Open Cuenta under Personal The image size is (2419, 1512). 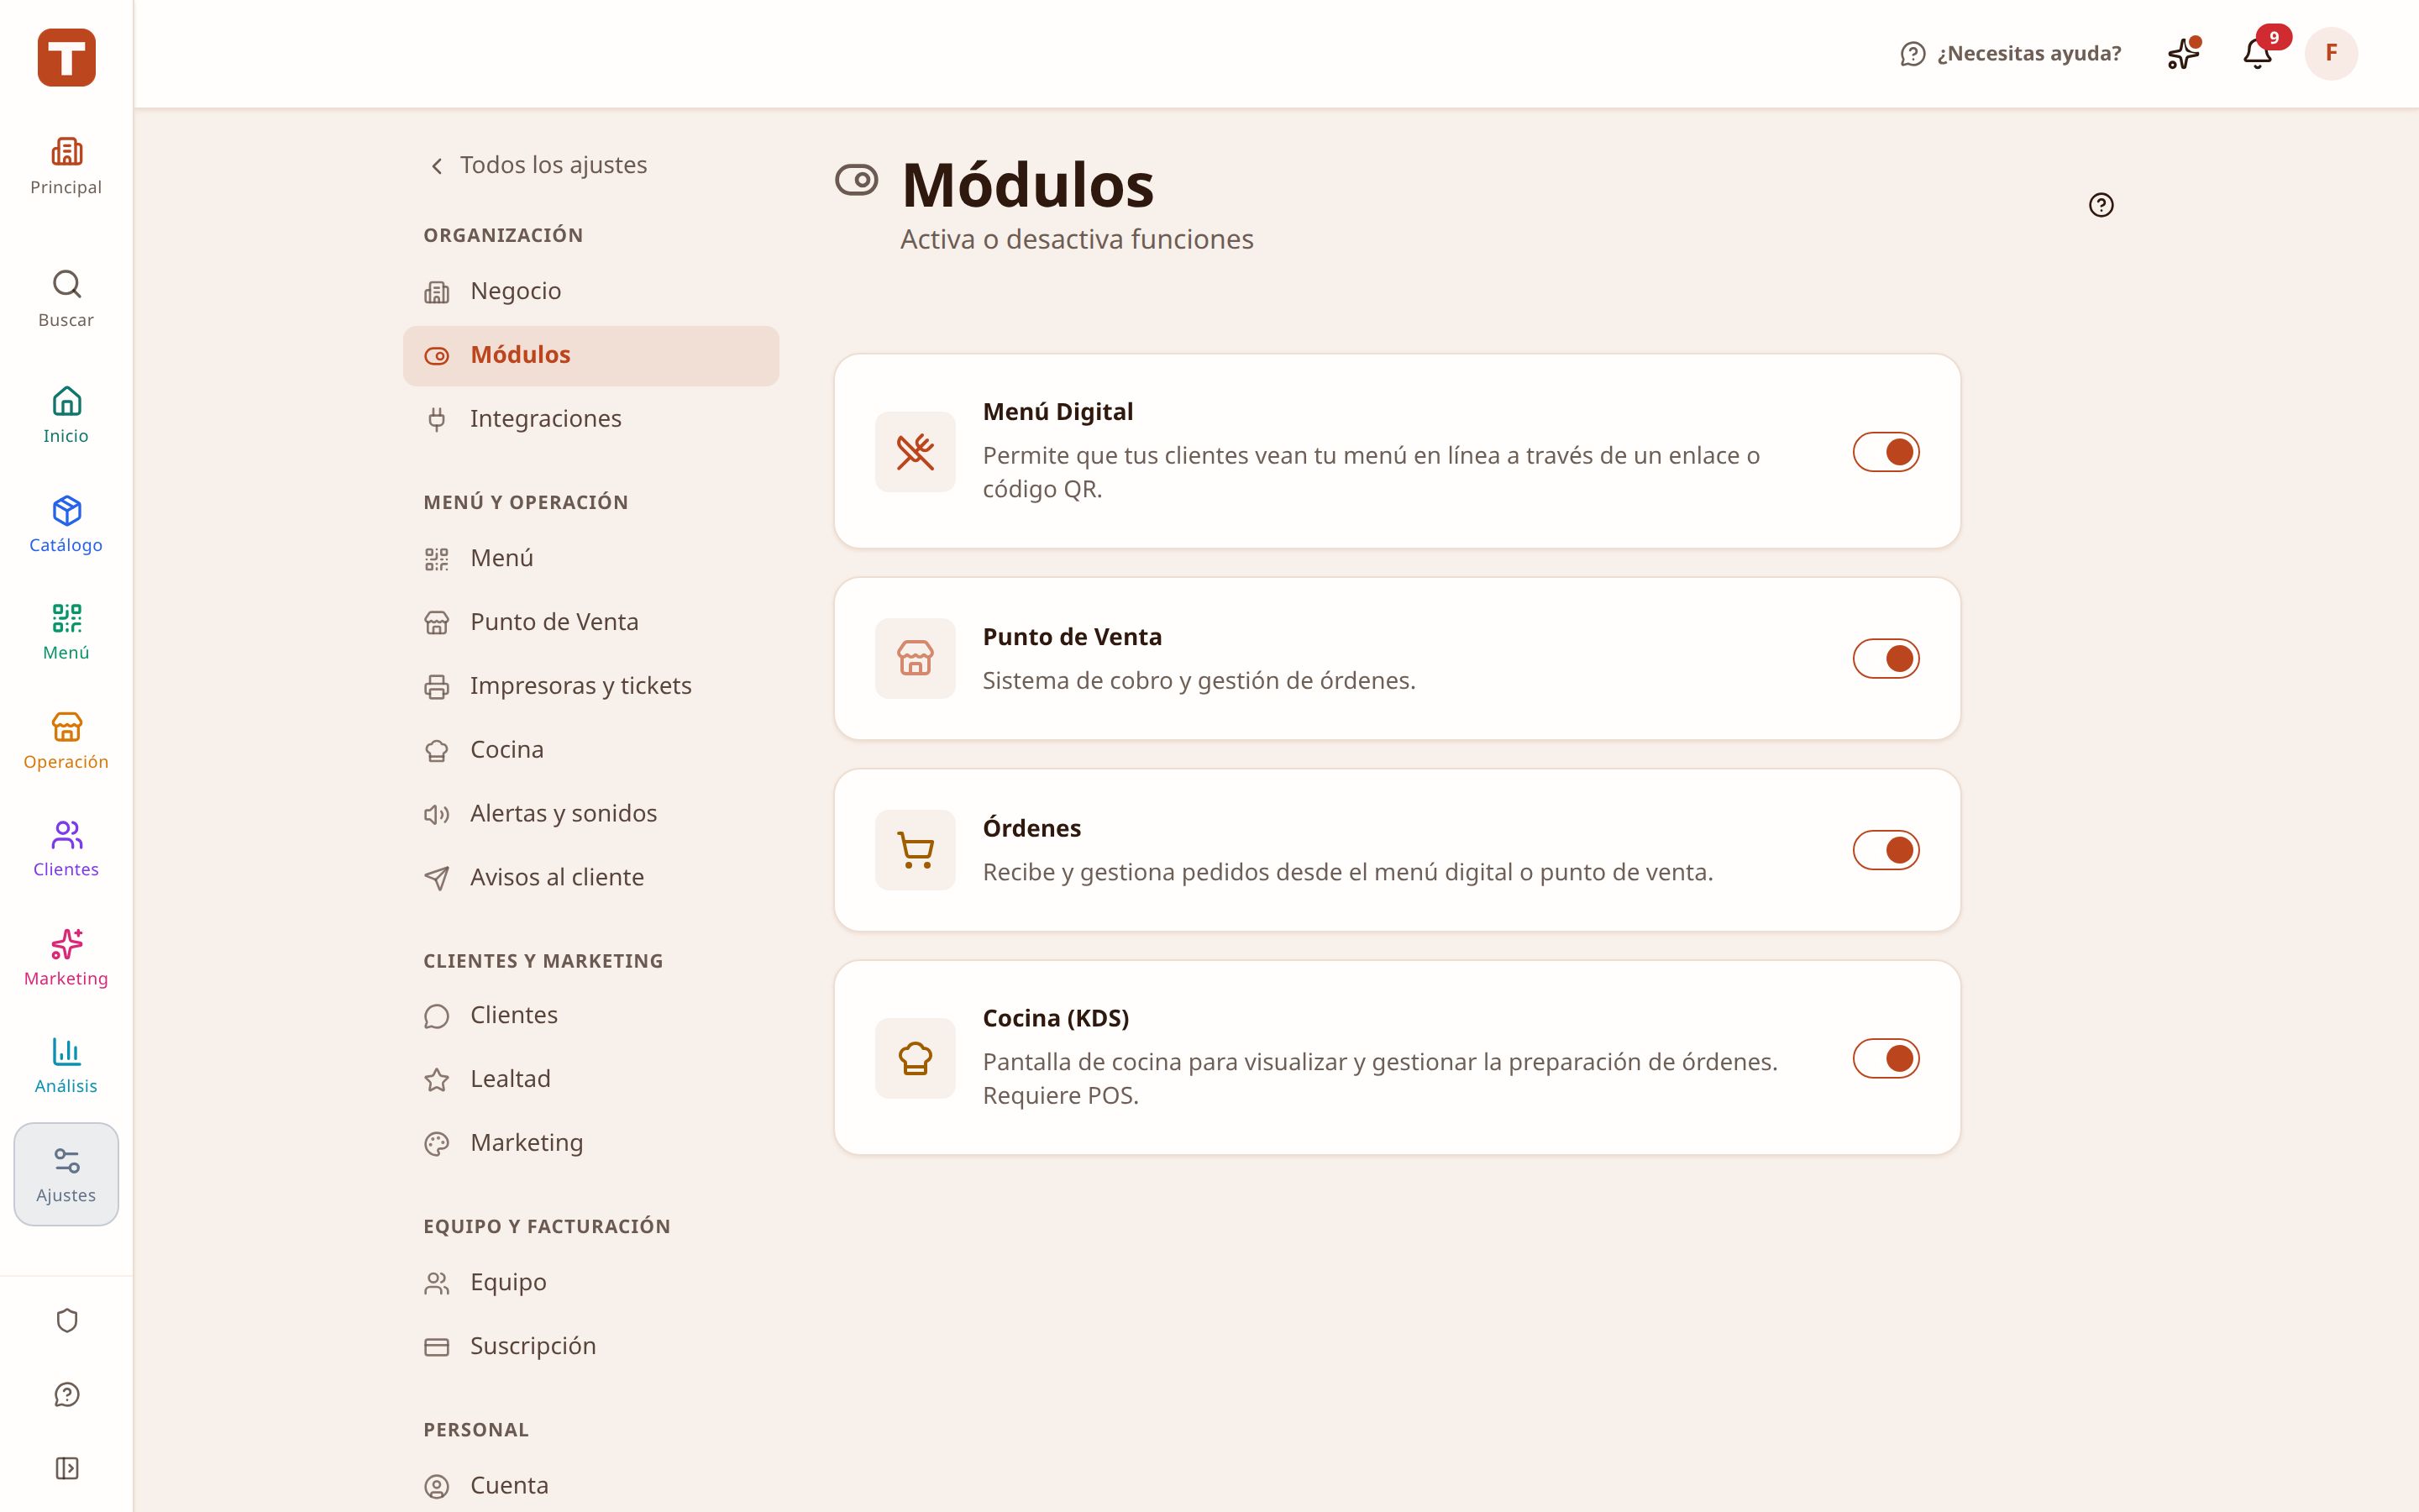click(x=590, y=1486)
